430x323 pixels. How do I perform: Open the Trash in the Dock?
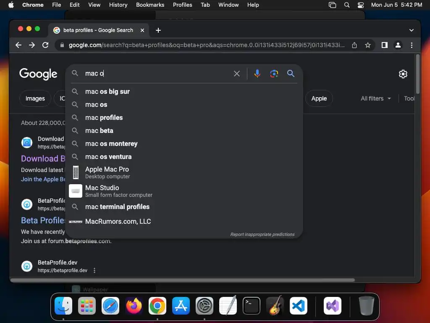(366, 306)
